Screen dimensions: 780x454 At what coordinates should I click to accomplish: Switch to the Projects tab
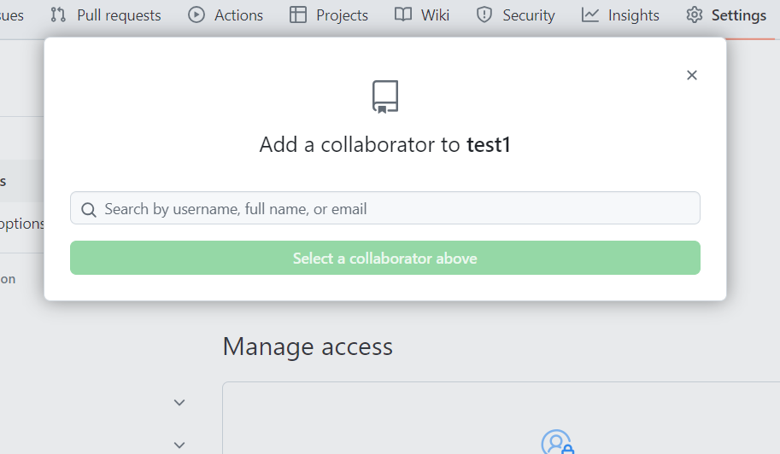pos(329,15)
